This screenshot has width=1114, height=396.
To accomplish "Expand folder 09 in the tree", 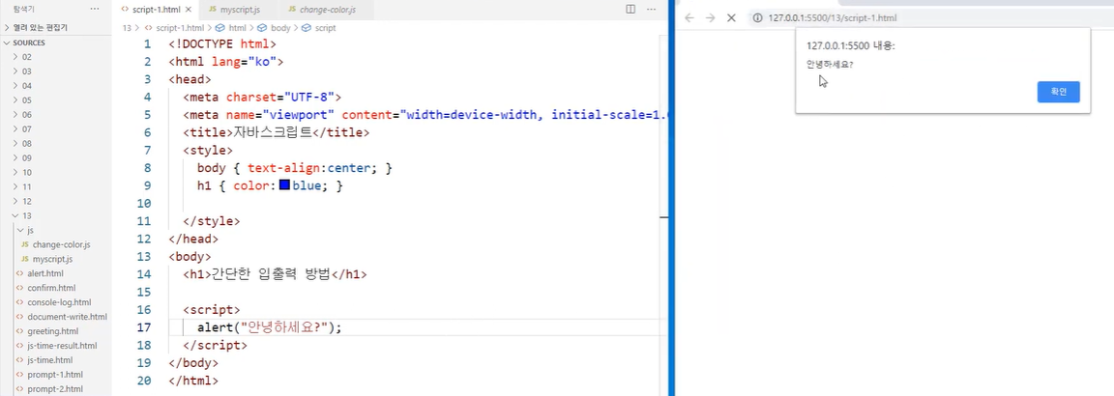I will [x=55, y=157].
